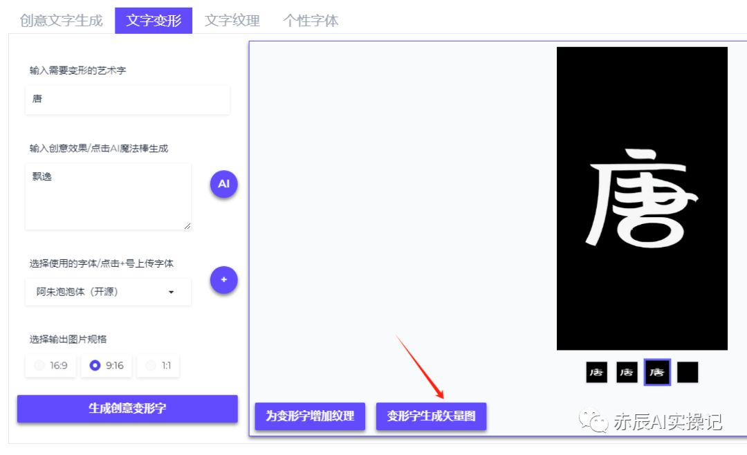
Task: Choose the 1:1 output ratio
Action: click(158, 365)
